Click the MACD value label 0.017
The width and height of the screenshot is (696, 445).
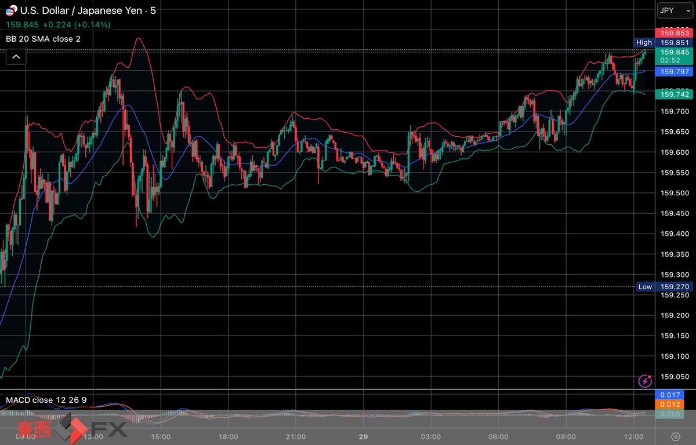coord(675,395)
